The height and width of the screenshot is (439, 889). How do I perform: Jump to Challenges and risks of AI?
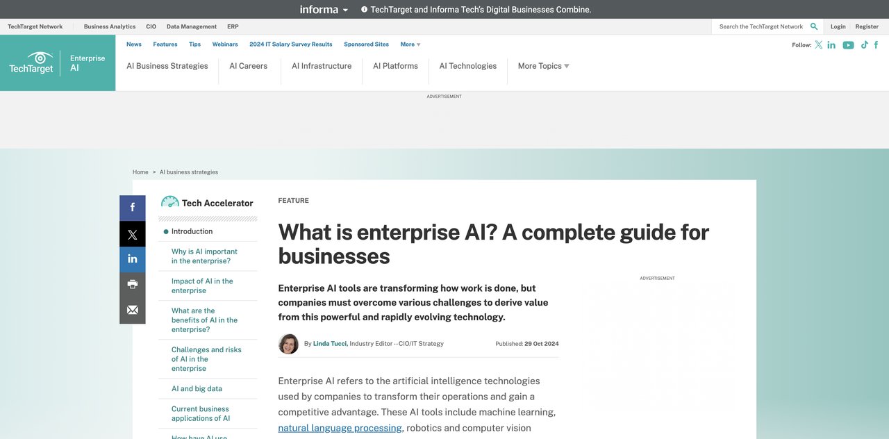[x=206, y=359]
